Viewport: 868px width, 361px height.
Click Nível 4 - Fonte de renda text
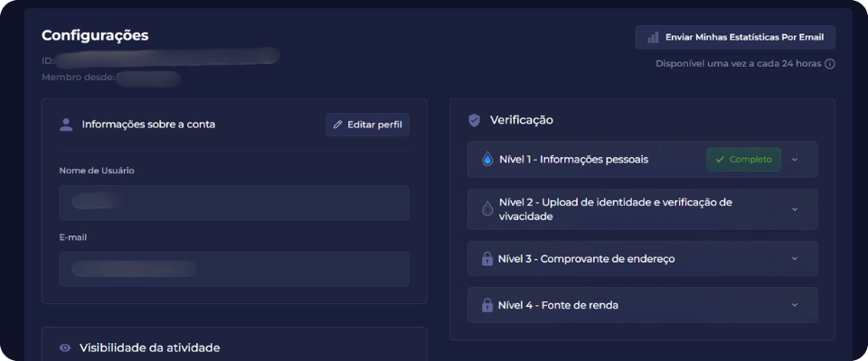[x=558, y=305]
